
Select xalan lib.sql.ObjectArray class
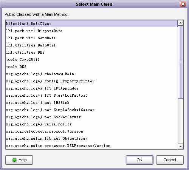point(91,139)
